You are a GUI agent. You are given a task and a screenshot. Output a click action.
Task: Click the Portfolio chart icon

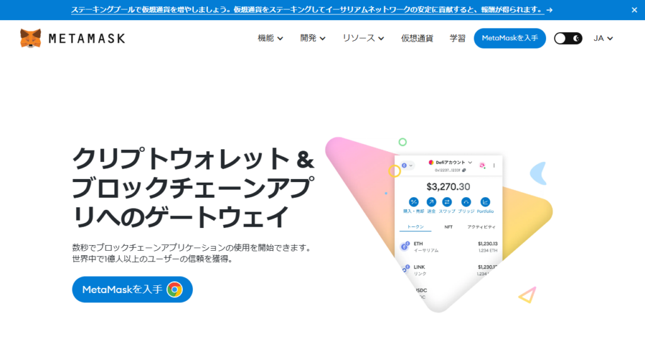pyautogui.click(x=485, y=202)
